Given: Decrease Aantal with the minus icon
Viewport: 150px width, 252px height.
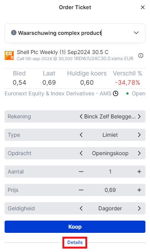Looking at the screenshot, I should (x=81, y=172).
